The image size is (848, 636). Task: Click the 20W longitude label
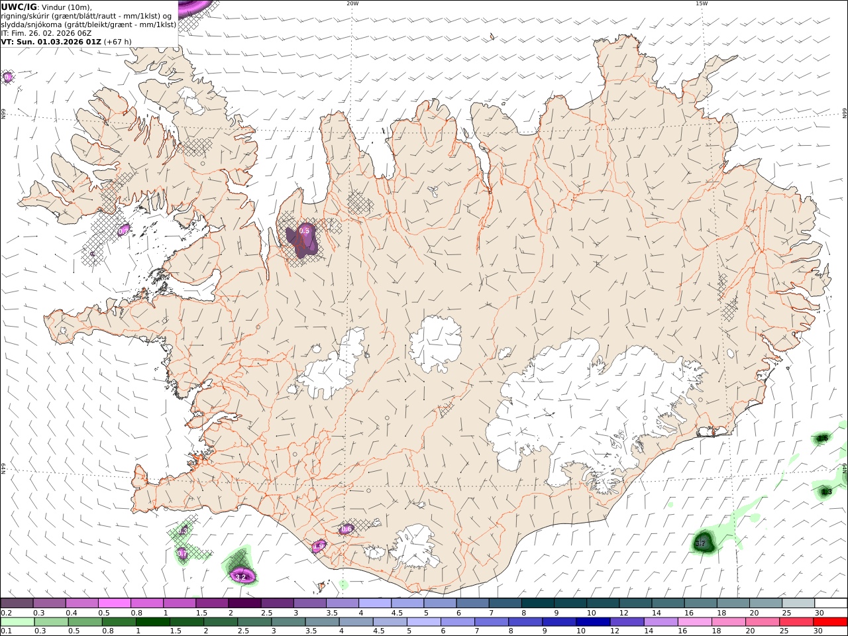352,3
